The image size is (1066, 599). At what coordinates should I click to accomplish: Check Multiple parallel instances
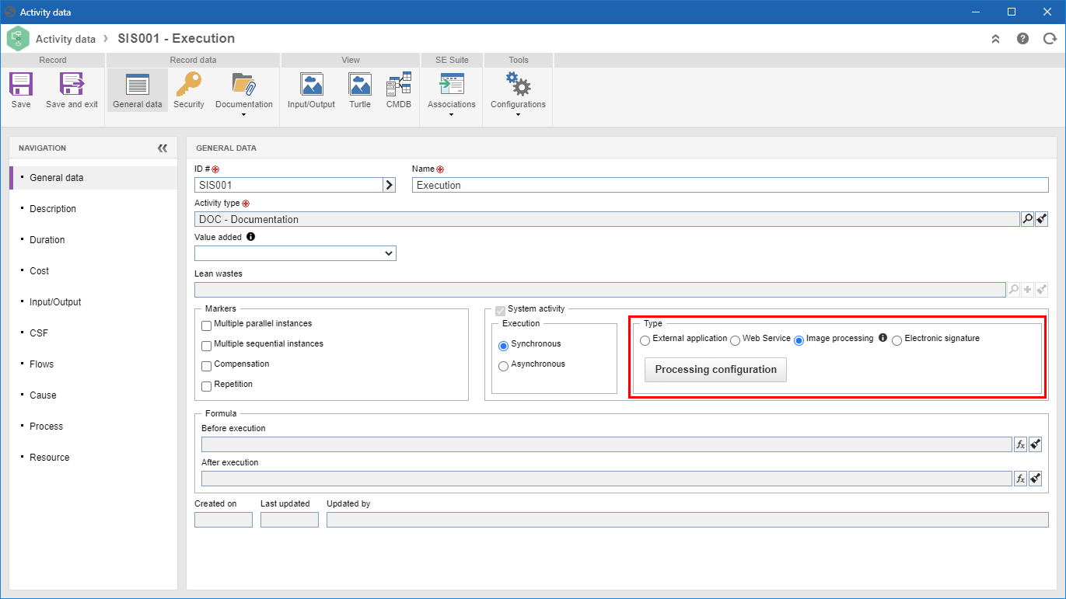pos(207,326)
